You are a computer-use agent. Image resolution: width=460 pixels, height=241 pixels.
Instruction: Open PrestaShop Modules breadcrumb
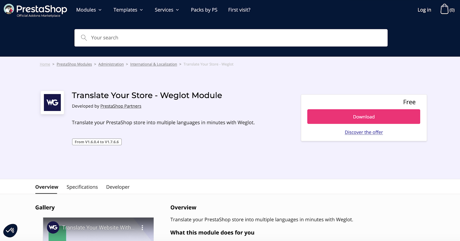pos(74,64)
